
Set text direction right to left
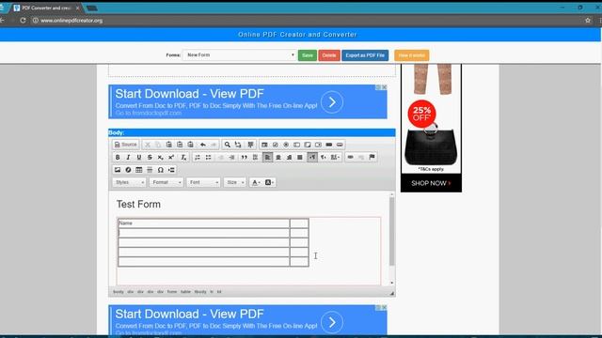click(x=324, y=157)
